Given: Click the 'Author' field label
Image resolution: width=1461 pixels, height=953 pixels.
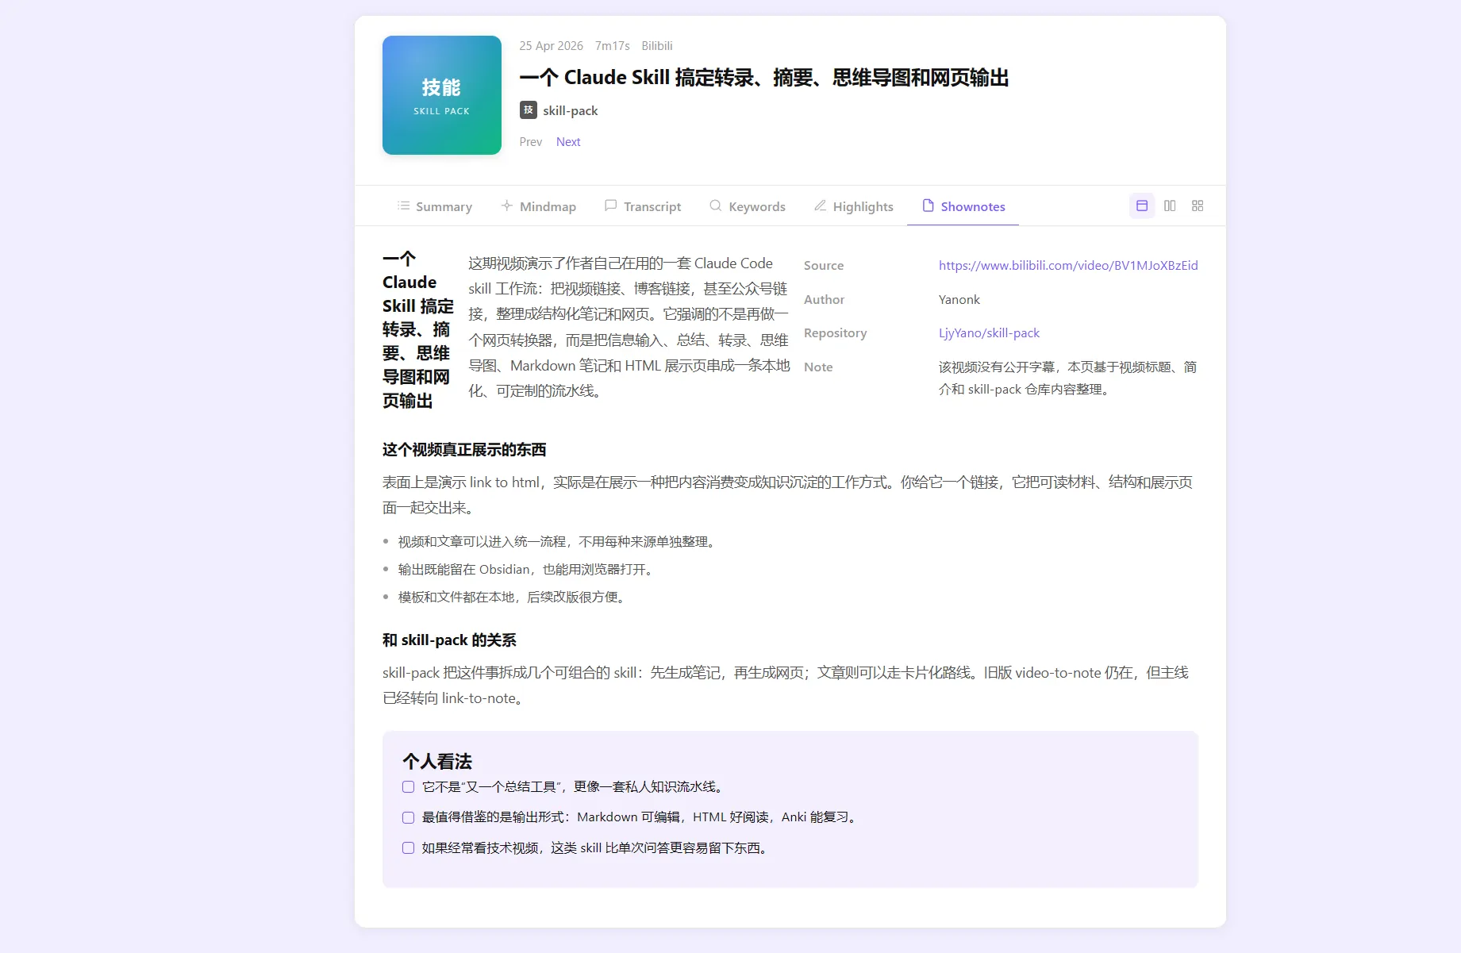Looking at the screenshot, I should 825,300.
